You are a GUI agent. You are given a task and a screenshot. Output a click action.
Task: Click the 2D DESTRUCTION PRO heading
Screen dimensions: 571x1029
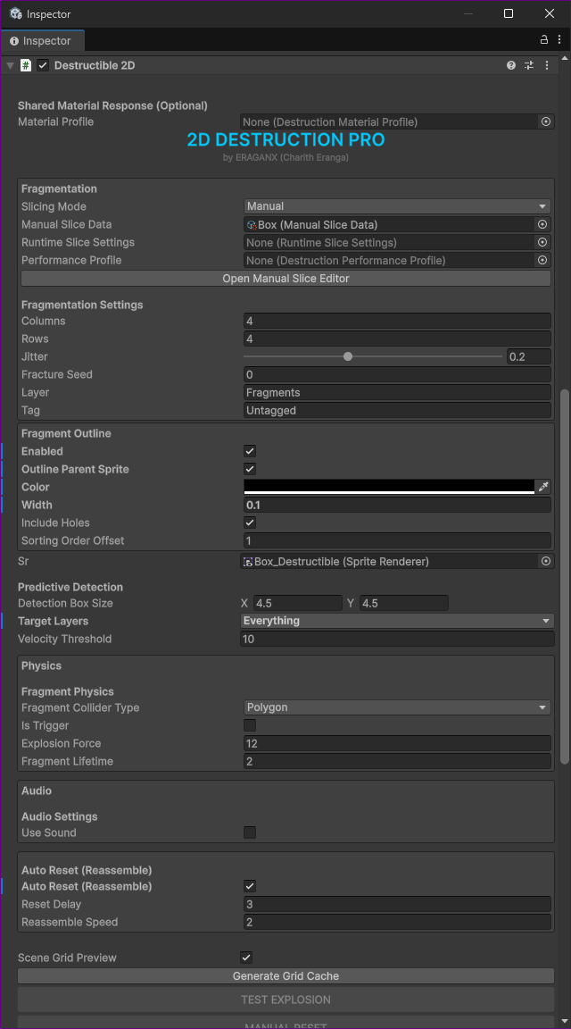[285, 139]
